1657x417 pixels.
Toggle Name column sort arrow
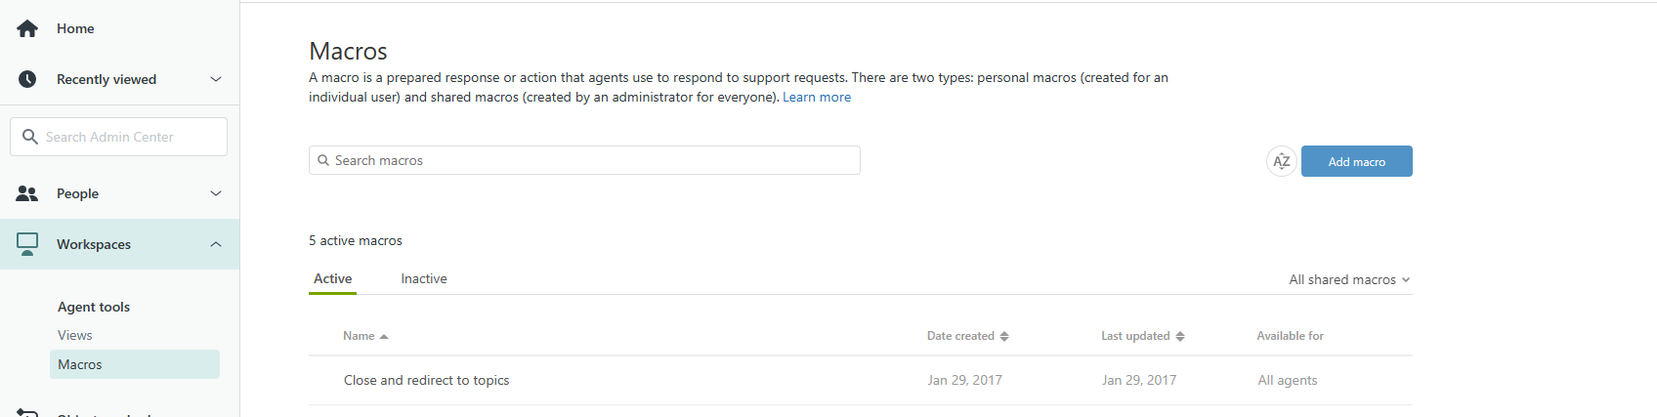(x=384, y=336)
